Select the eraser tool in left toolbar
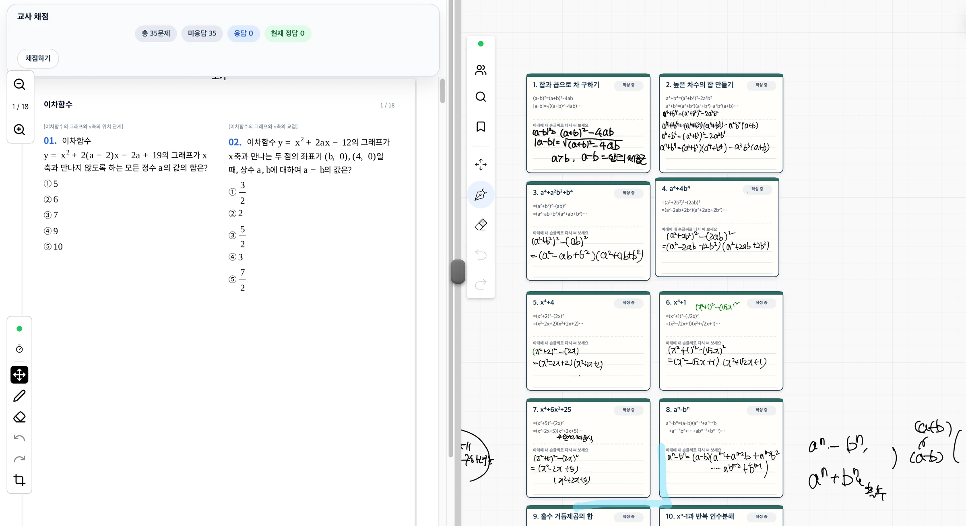 [19, 417]
